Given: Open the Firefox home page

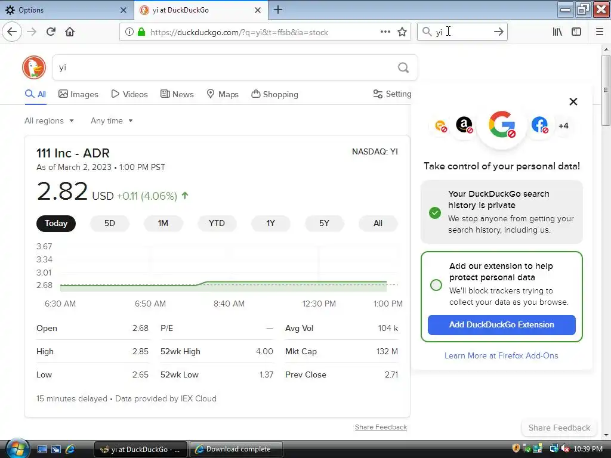Looking at the screenshot, I should tap(70, 32).
